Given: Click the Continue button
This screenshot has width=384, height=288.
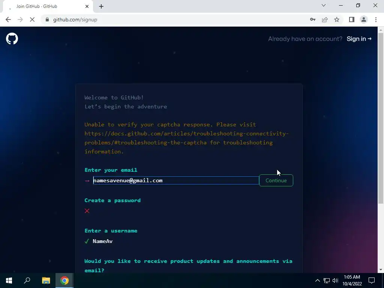Looking at the screenshot, I should click(276, 180).
